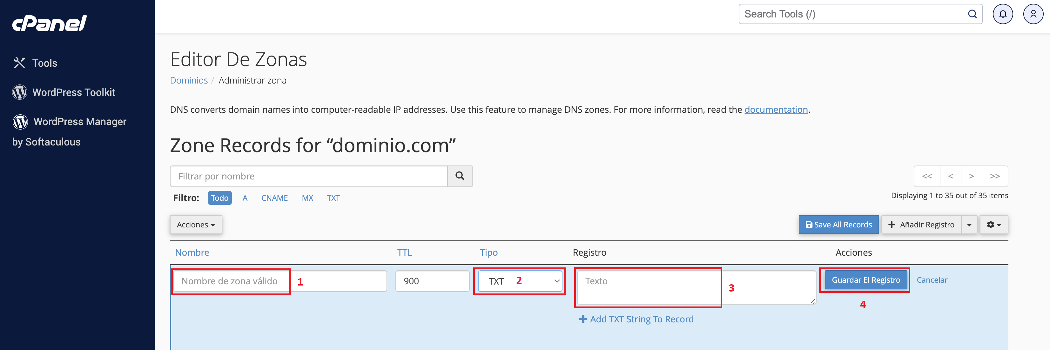Sort by Tipo column
The height and width of the screenshot is (350, 1050).
(489, 252)
